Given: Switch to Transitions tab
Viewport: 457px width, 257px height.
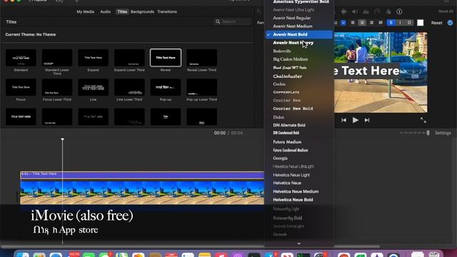Looking at the screenshot, I should [167, 11].
